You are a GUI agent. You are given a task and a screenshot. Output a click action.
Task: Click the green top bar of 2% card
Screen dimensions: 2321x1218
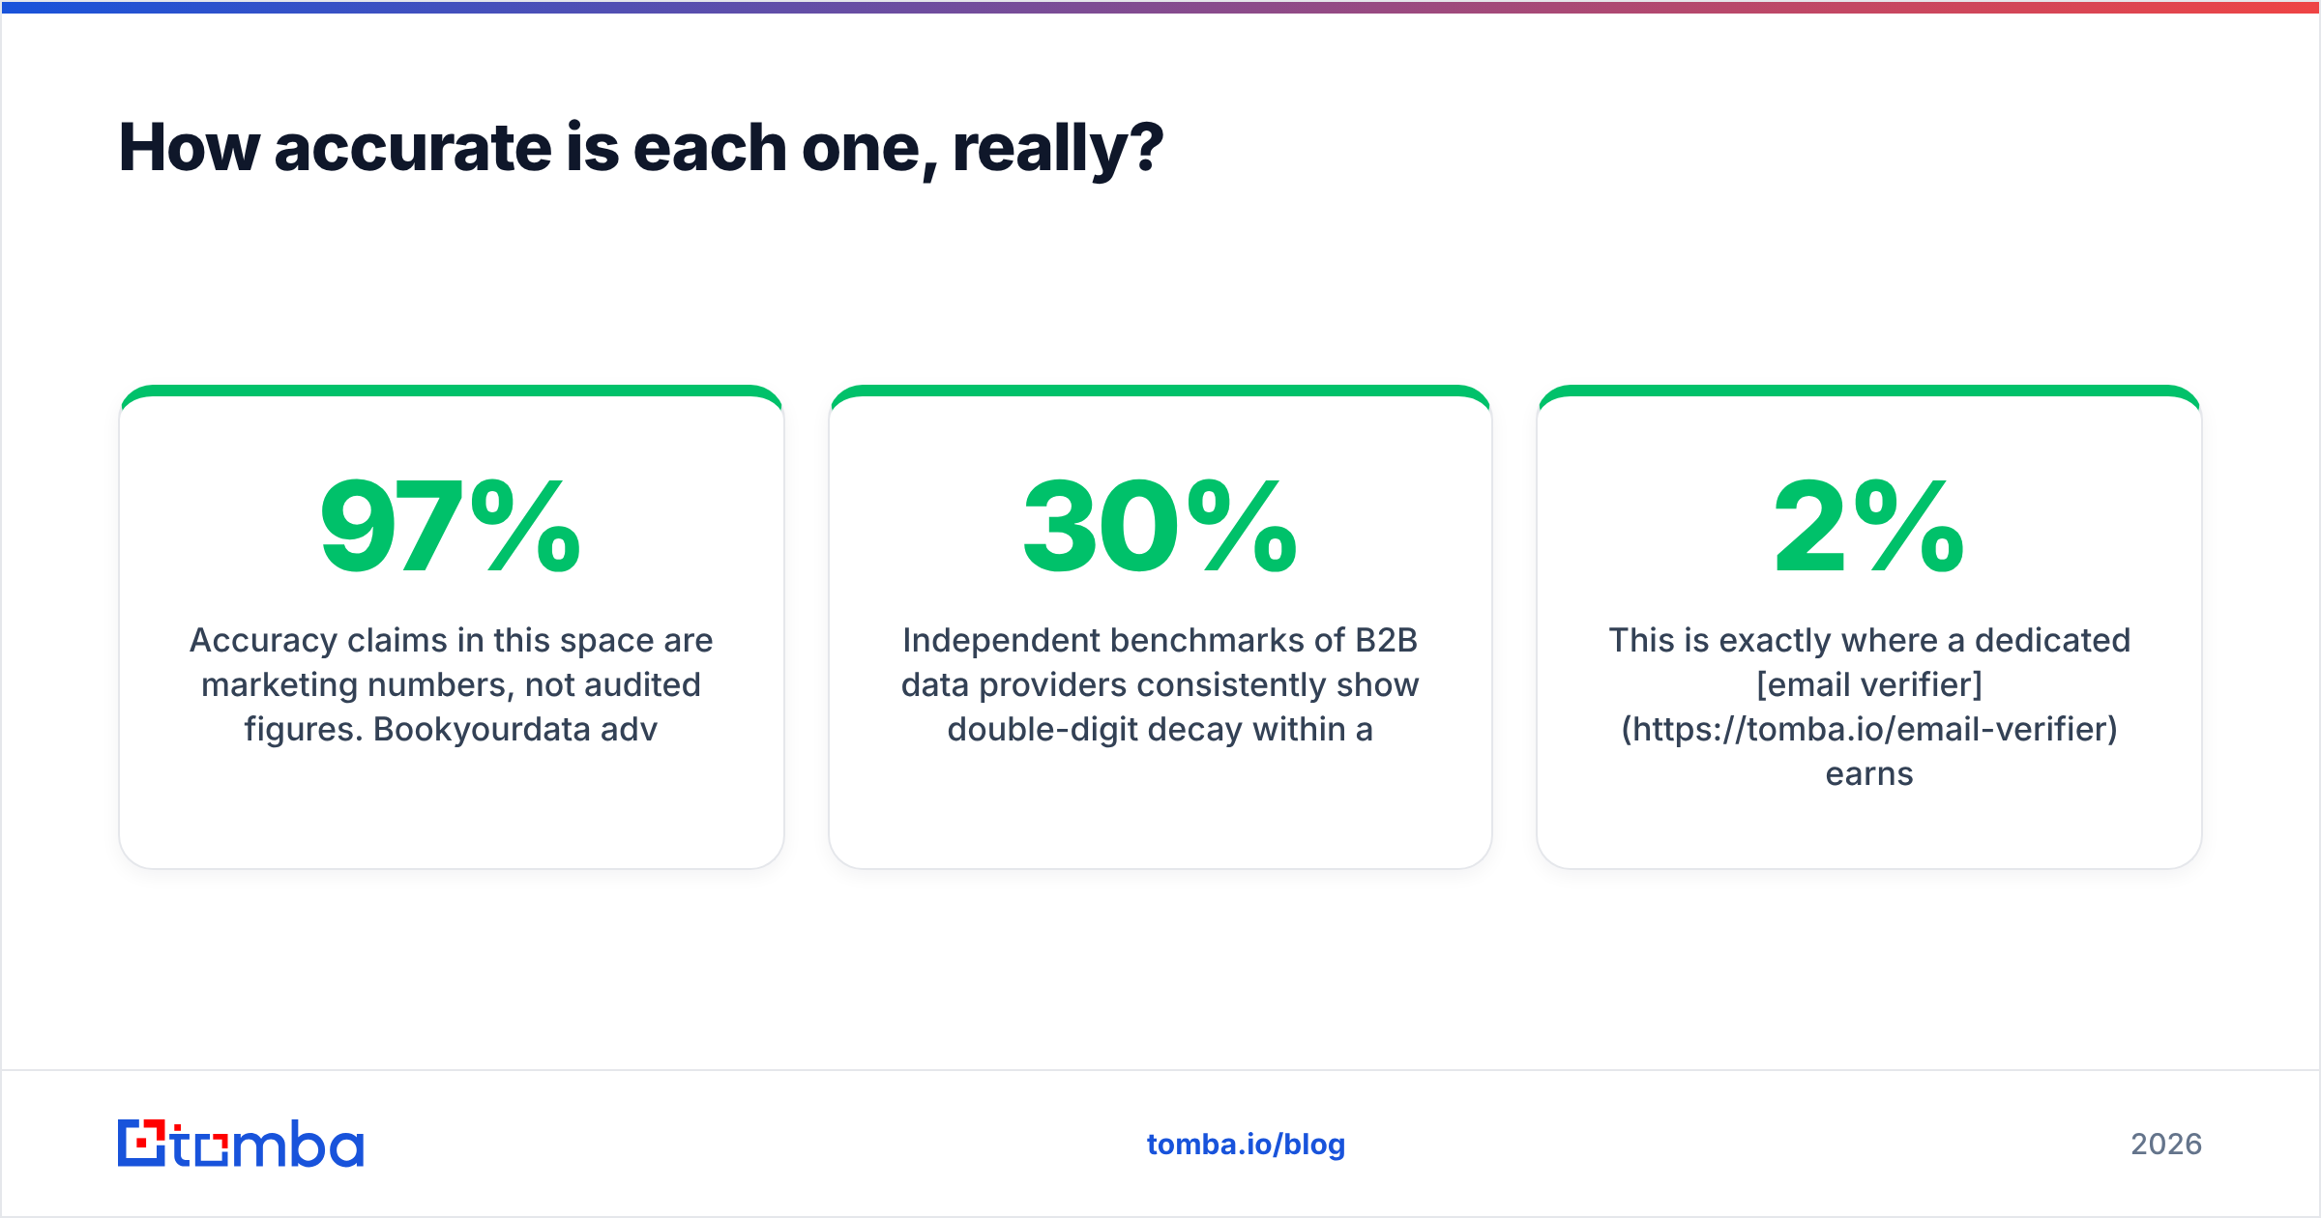(1869, 391)
